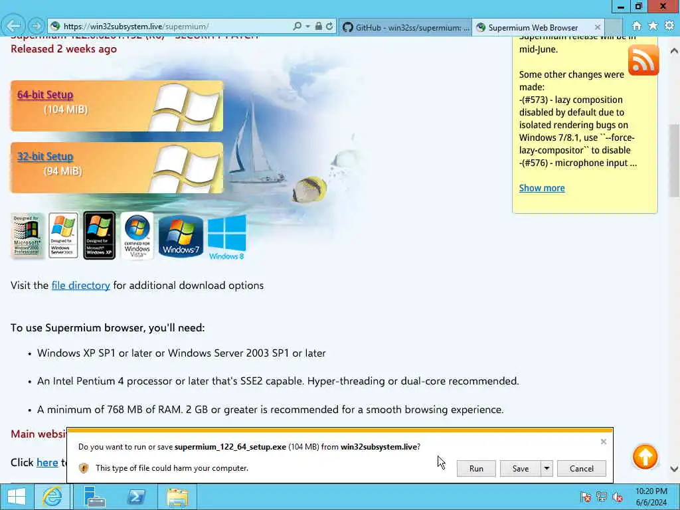The width and height of the screenshot is (680, 510).
Task: Click the '(104 MiB)' size label
Action: 66,110
